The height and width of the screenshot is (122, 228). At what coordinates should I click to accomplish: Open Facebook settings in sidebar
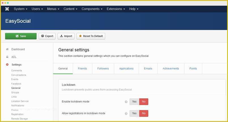(x=16, y=84)
